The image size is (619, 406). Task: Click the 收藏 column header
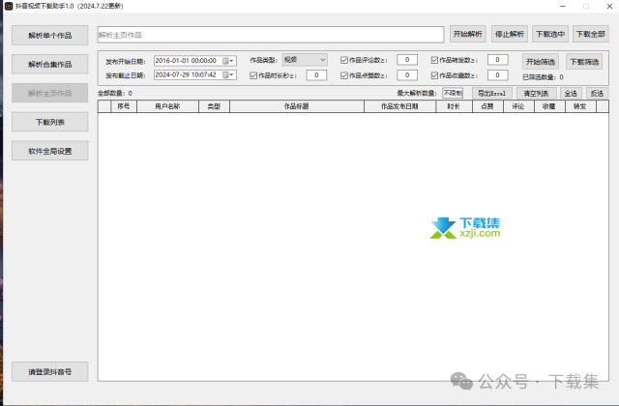(549, 106)
